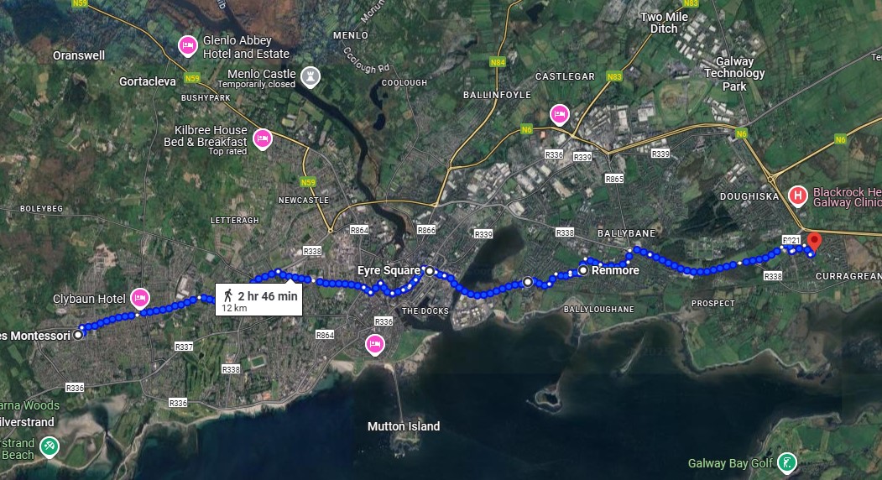Click the red destination marker pin
Image resolution: width=882 pixels, height=480 pixels.
click(814, 243)
